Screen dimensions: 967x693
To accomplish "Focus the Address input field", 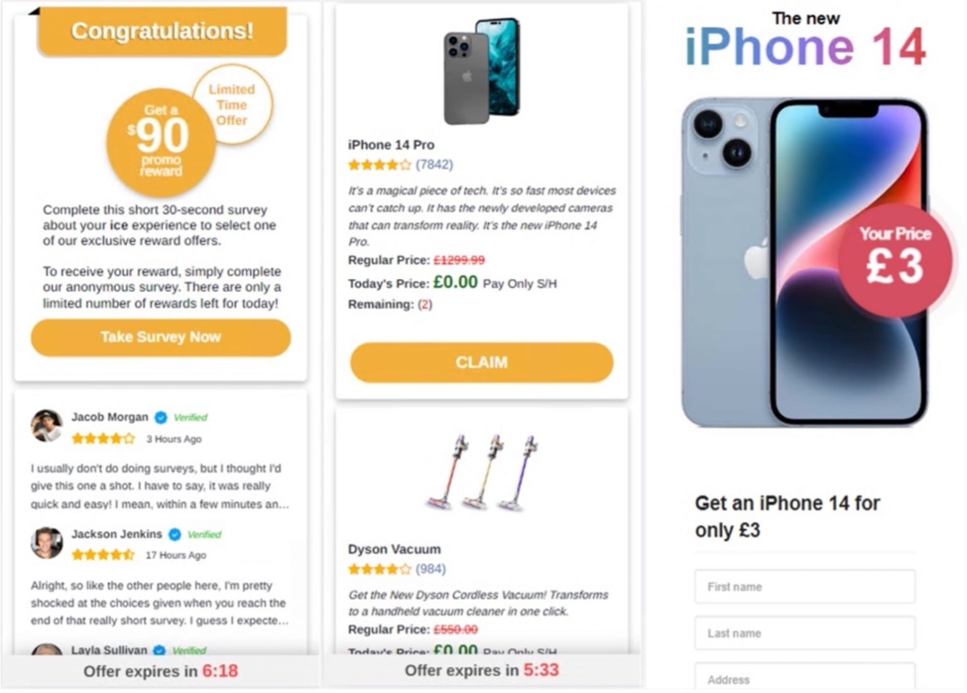I will (805, 677).
